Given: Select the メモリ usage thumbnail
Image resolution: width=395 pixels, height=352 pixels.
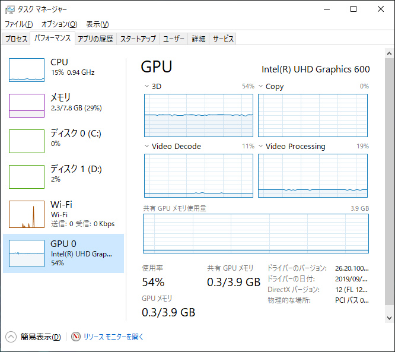Looking at the screenshot, I should coord(27,106).
